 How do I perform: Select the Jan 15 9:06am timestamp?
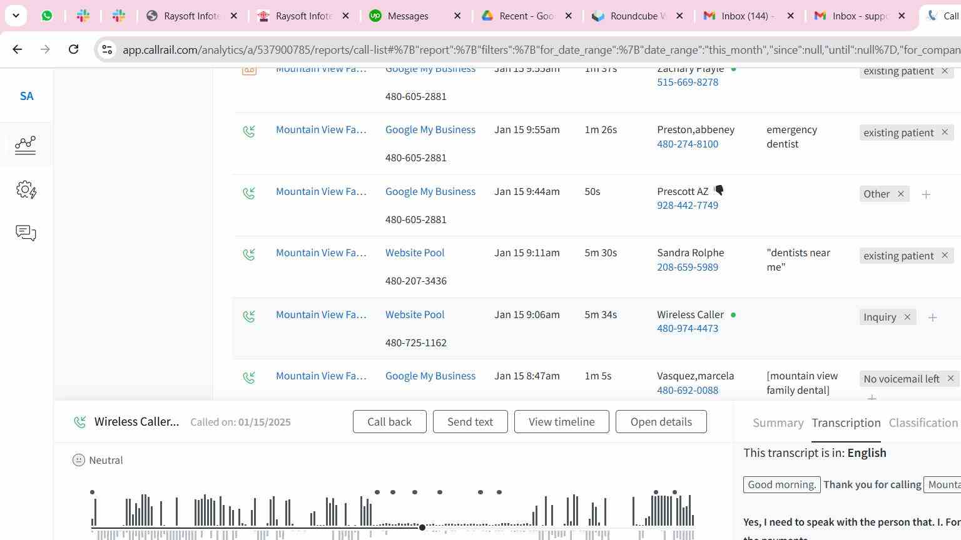point(527,314)
